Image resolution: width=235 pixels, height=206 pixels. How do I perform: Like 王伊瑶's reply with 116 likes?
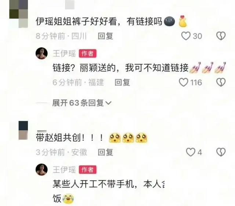coord(184,82)
